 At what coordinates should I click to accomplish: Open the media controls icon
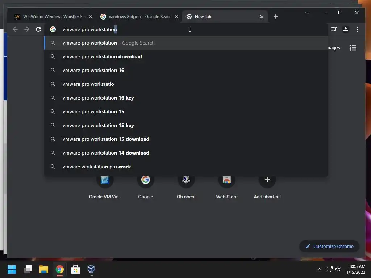pyautogui.click(x=334, y=29)
